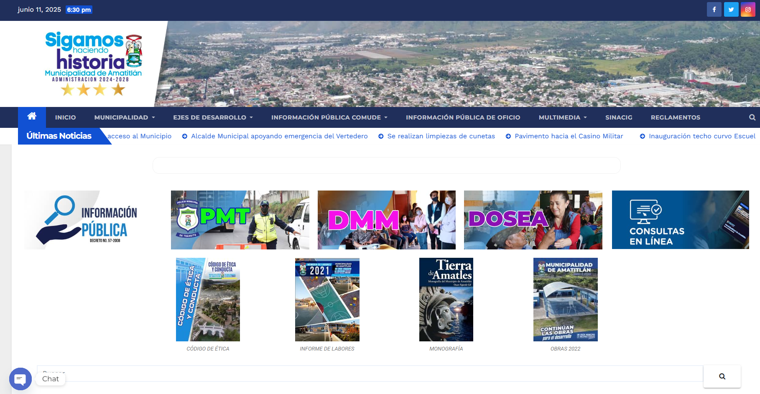The width and height of the screenshot is (760, 394).
Task: Expand the EJES DE DESARROLLO dropdown
Action: coord(213,117)
